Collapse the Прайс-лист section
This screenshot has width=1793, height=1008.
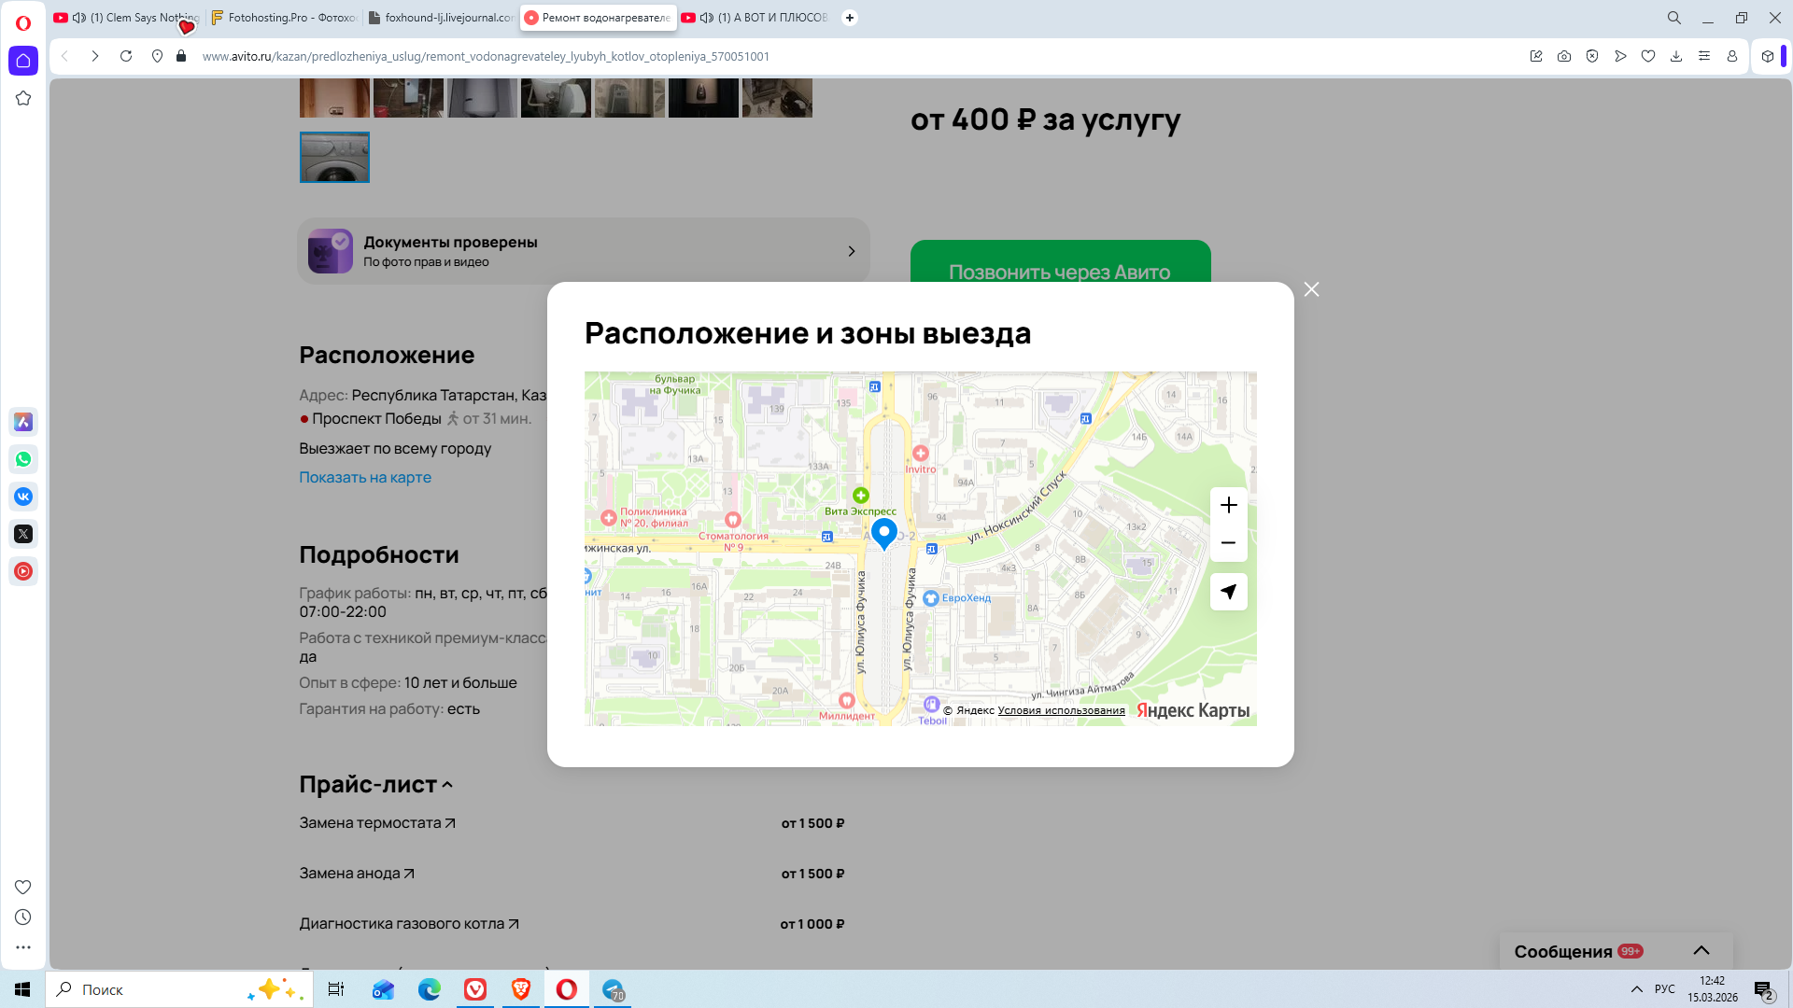447,785
